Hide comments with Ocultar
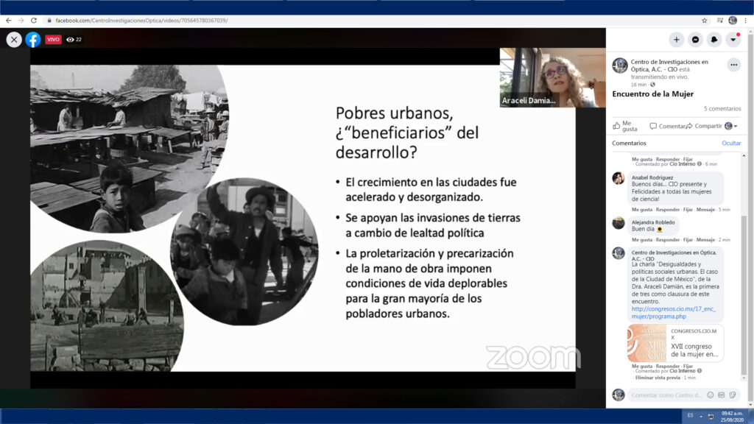The width and height of the screenshot is (754, 424). pyautogui.click(x=731, y=143)
